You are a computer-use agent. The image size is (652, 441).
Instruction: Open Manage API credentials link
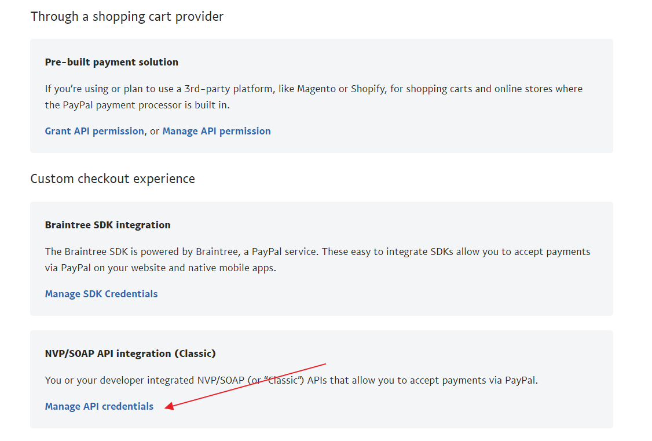coord(99,406)
